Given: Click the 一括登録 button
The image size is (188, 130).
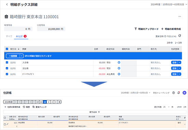Looking at the screenshot, I should 13,56.
